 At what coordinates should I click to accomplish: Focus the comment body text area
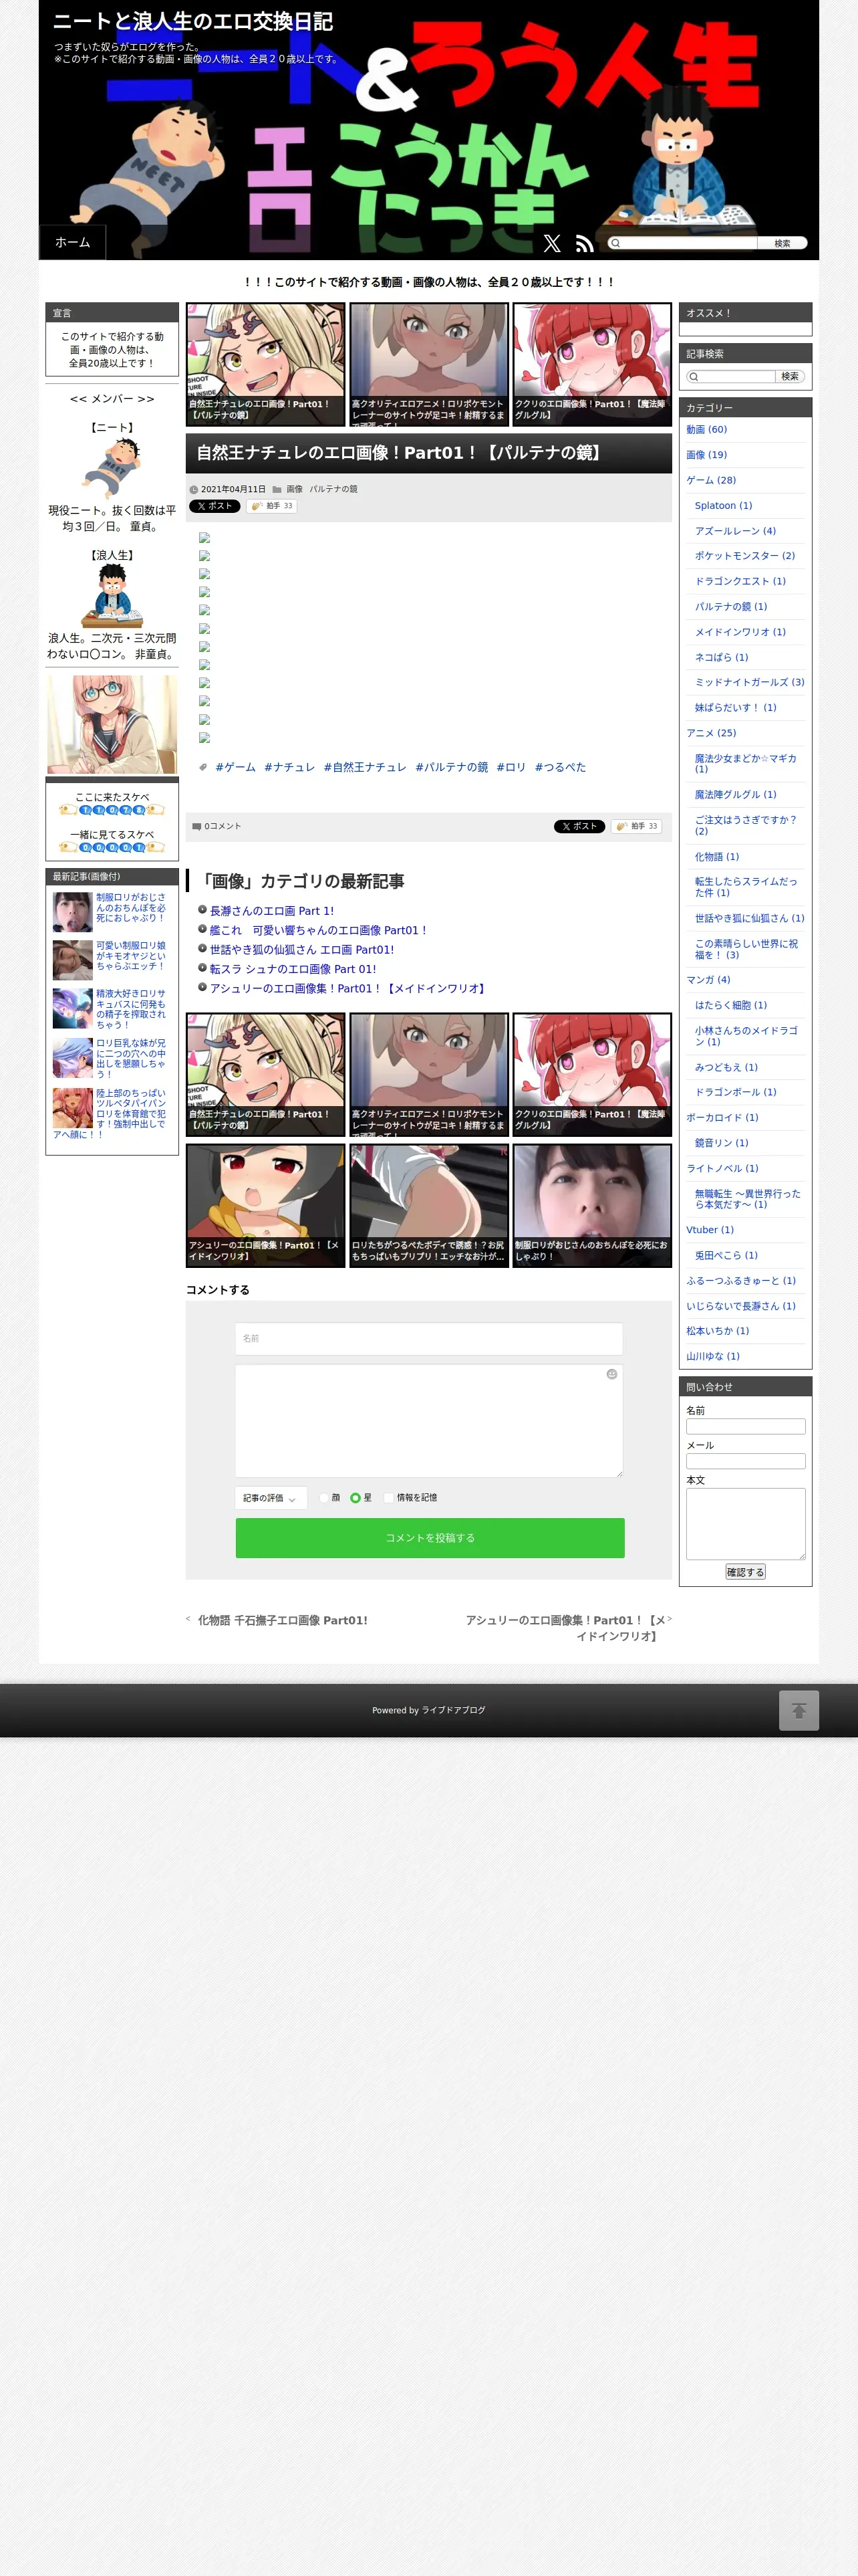point(428,1421)
